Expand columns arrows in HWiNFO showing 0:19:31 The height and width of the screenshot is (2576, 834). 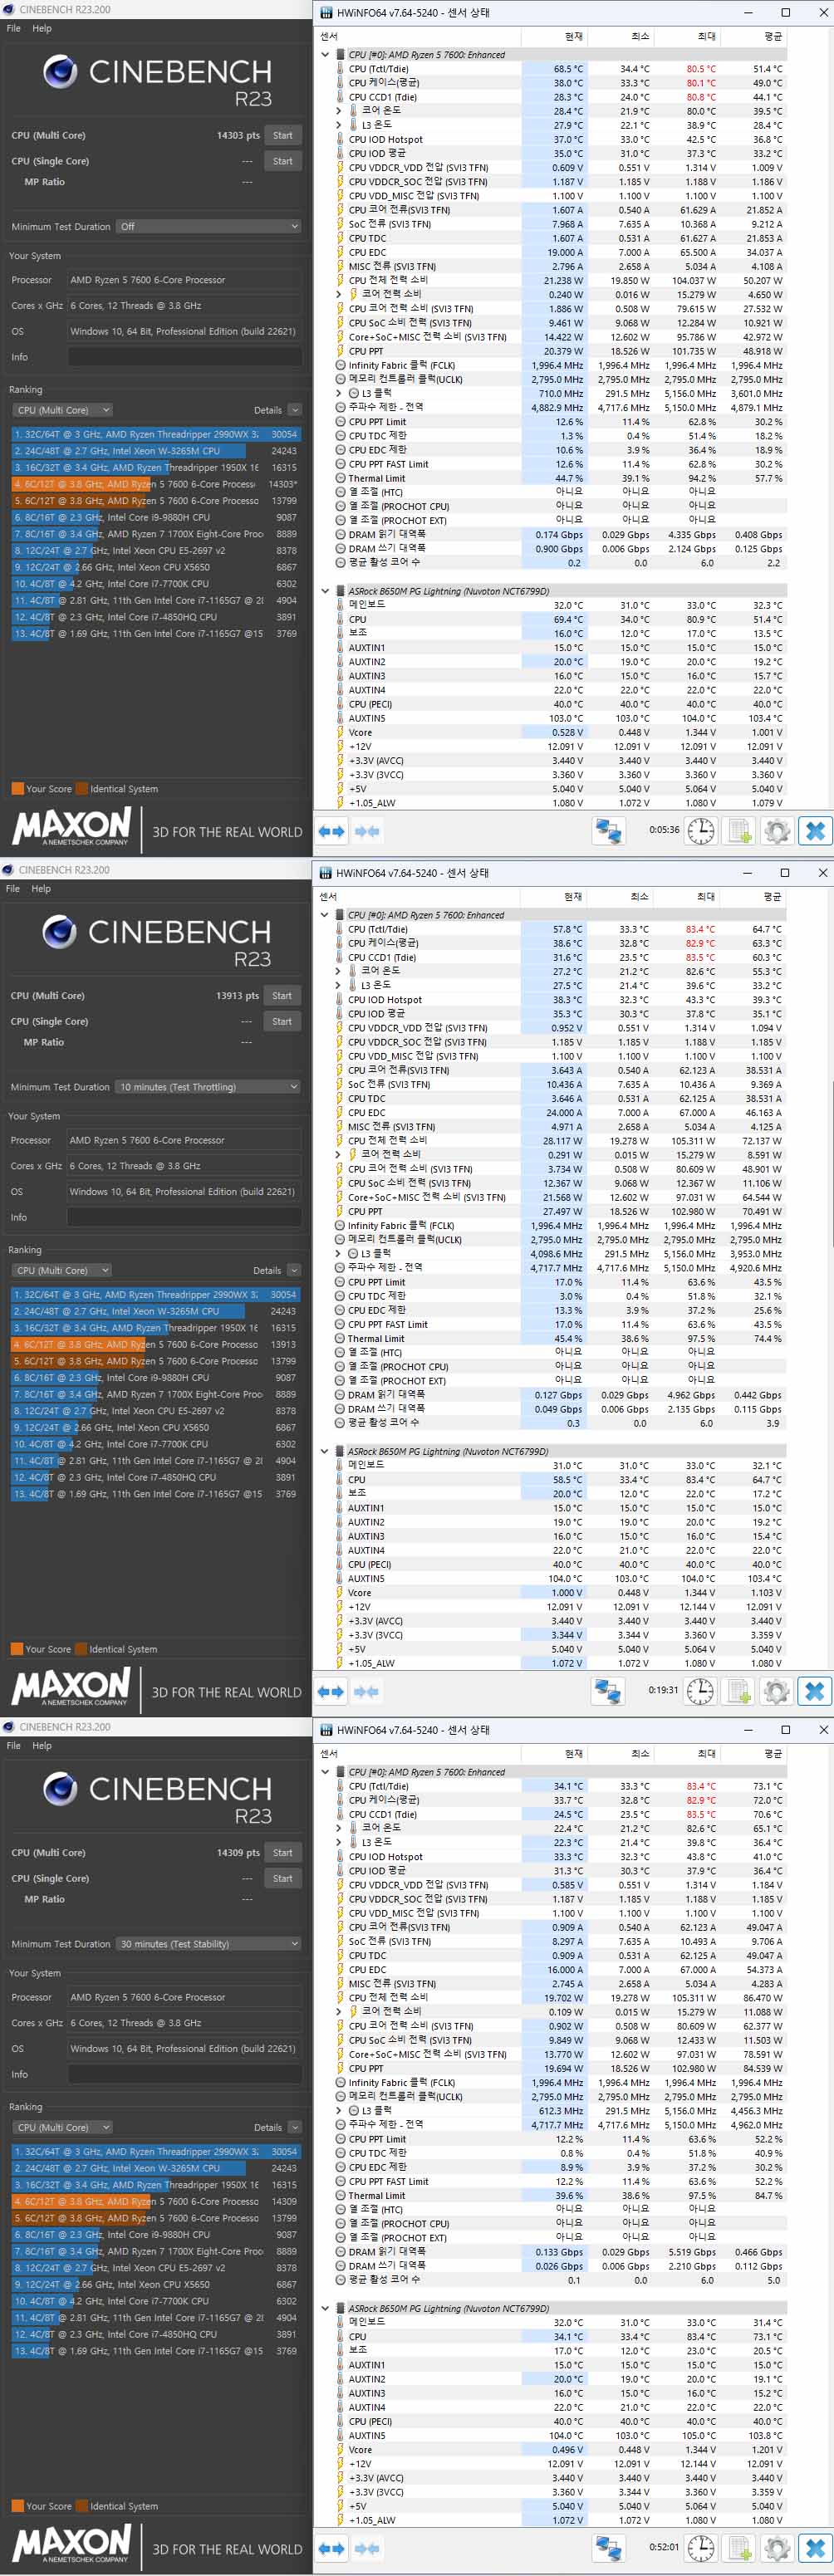pos(330,1691)
